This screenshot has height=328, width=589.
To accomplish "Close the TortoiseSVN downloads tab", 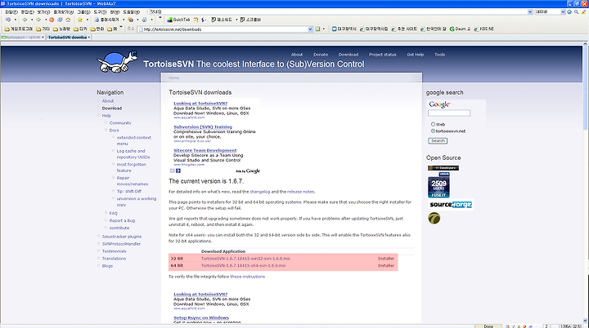I will click(88, 38).
